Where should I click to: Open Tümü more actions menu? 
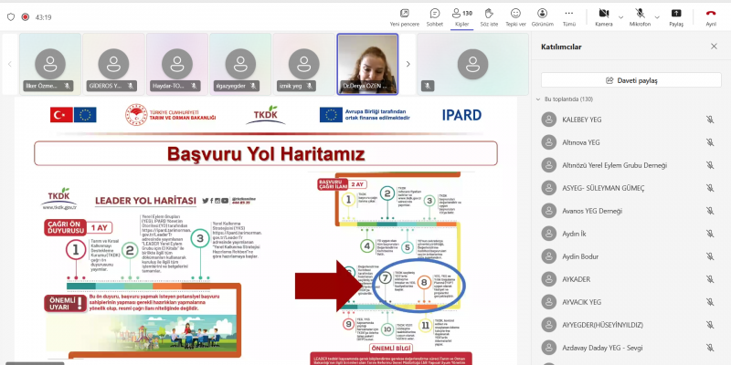[568, 17]
